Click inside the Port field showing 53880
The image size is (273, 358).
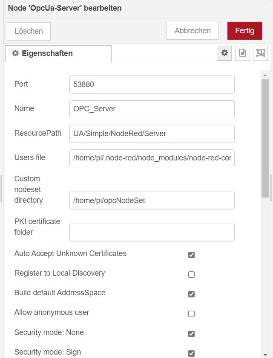point(152,84)
